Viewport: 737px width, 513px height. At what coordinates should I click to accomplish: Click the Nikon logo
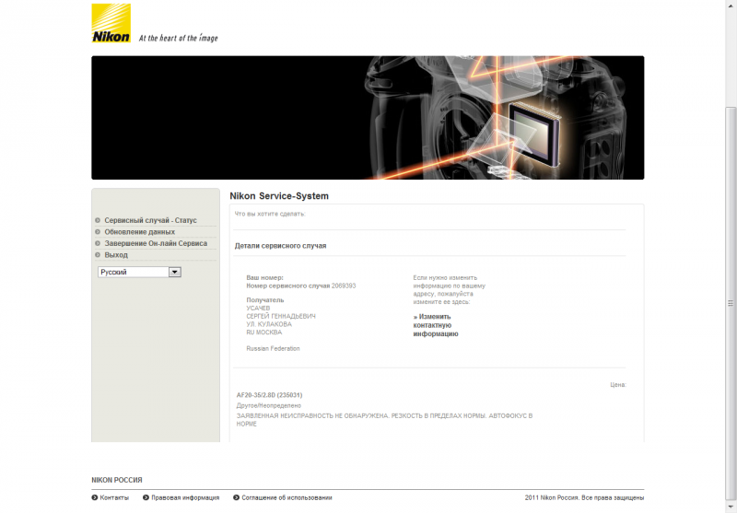tap(111, 23)
